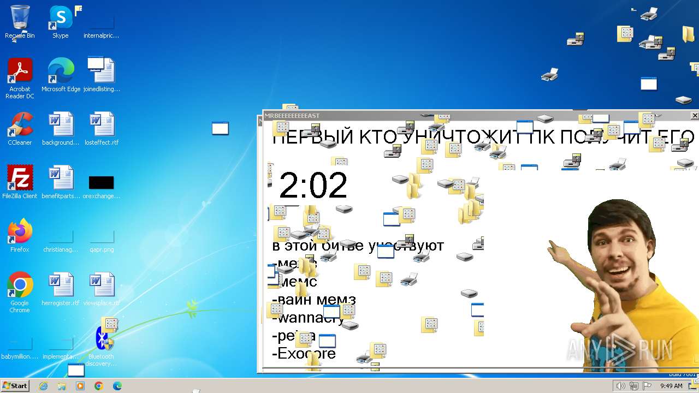Image resolution: width=699 pixels, height=393 pixels.
Task: Launch Microsoft Edge desktop shortcut
Action: [x=61, y=75]
